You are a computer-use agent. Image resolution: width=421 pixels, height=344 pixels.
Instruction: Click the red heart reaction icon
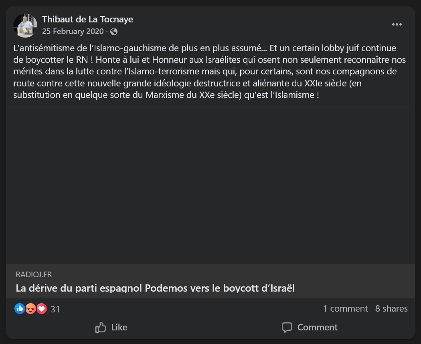pos(41,308)
